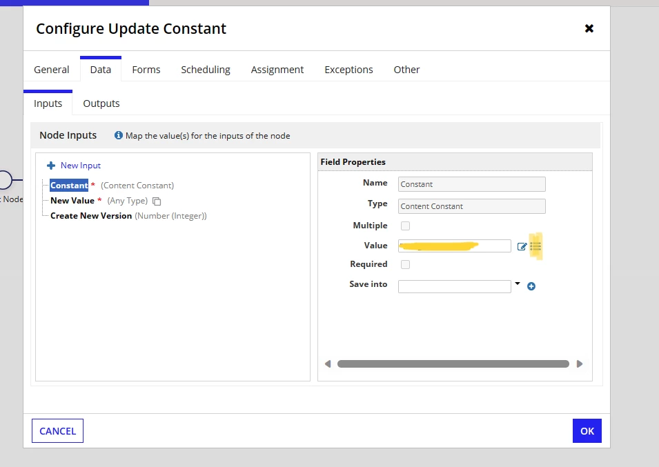Click the plus icon for New Input
The width and height of the screenshot is (659, 467).
[x=51, y=166]
